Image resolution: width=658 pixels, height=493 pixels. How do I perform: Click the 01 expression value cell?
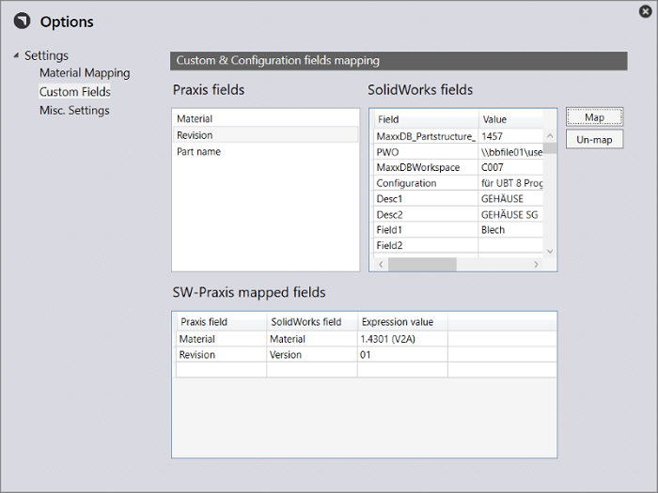(402, 355)
